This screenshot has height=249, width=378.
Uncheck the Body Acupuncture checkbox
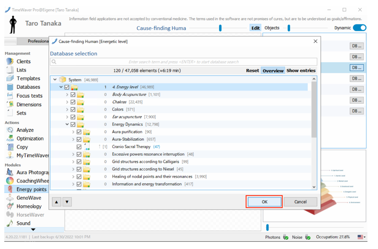pyautogui.click(x=73, y=95)
